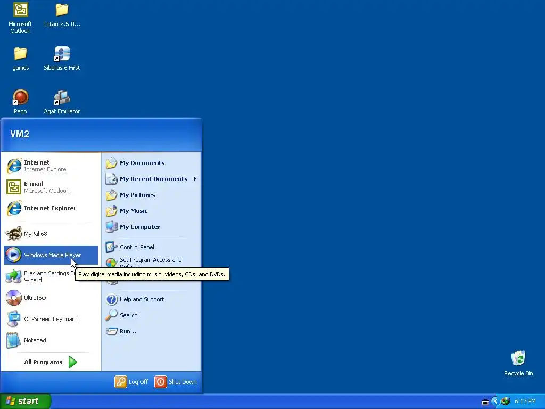Open On-Screen Keyboard program

[51, 319]
